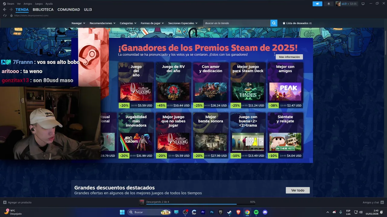
Task: Open Brave browser from the taskbar
Action: (238, 212)
